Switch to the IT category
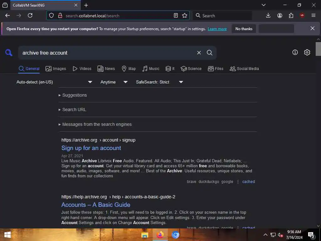 click(170, 69)
